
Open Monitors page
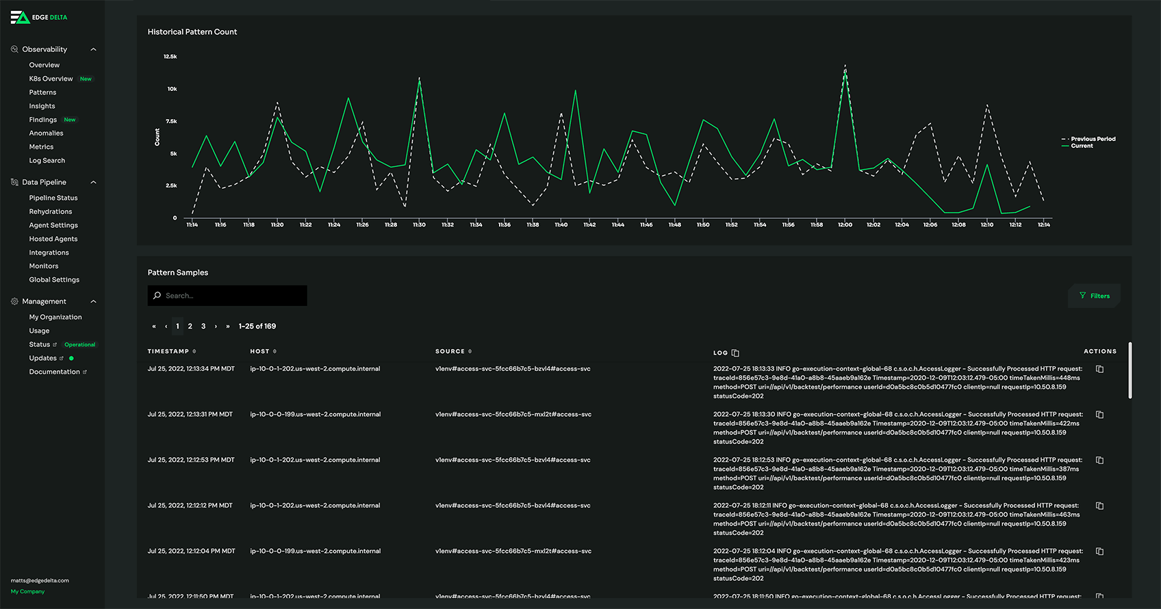point(44,266)
